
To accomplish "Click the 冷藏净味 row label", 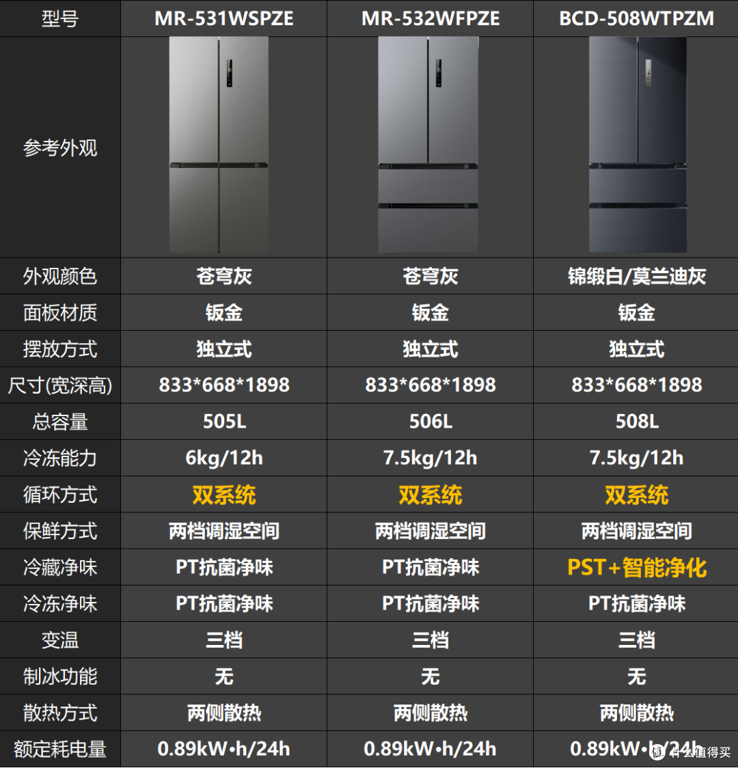I will (60, 567).
